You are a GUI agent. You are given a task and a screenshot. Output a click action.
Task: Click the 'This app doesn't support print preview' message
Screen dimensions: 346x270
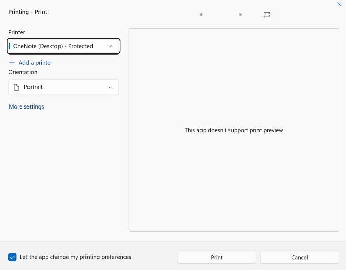tap(234, 130)
